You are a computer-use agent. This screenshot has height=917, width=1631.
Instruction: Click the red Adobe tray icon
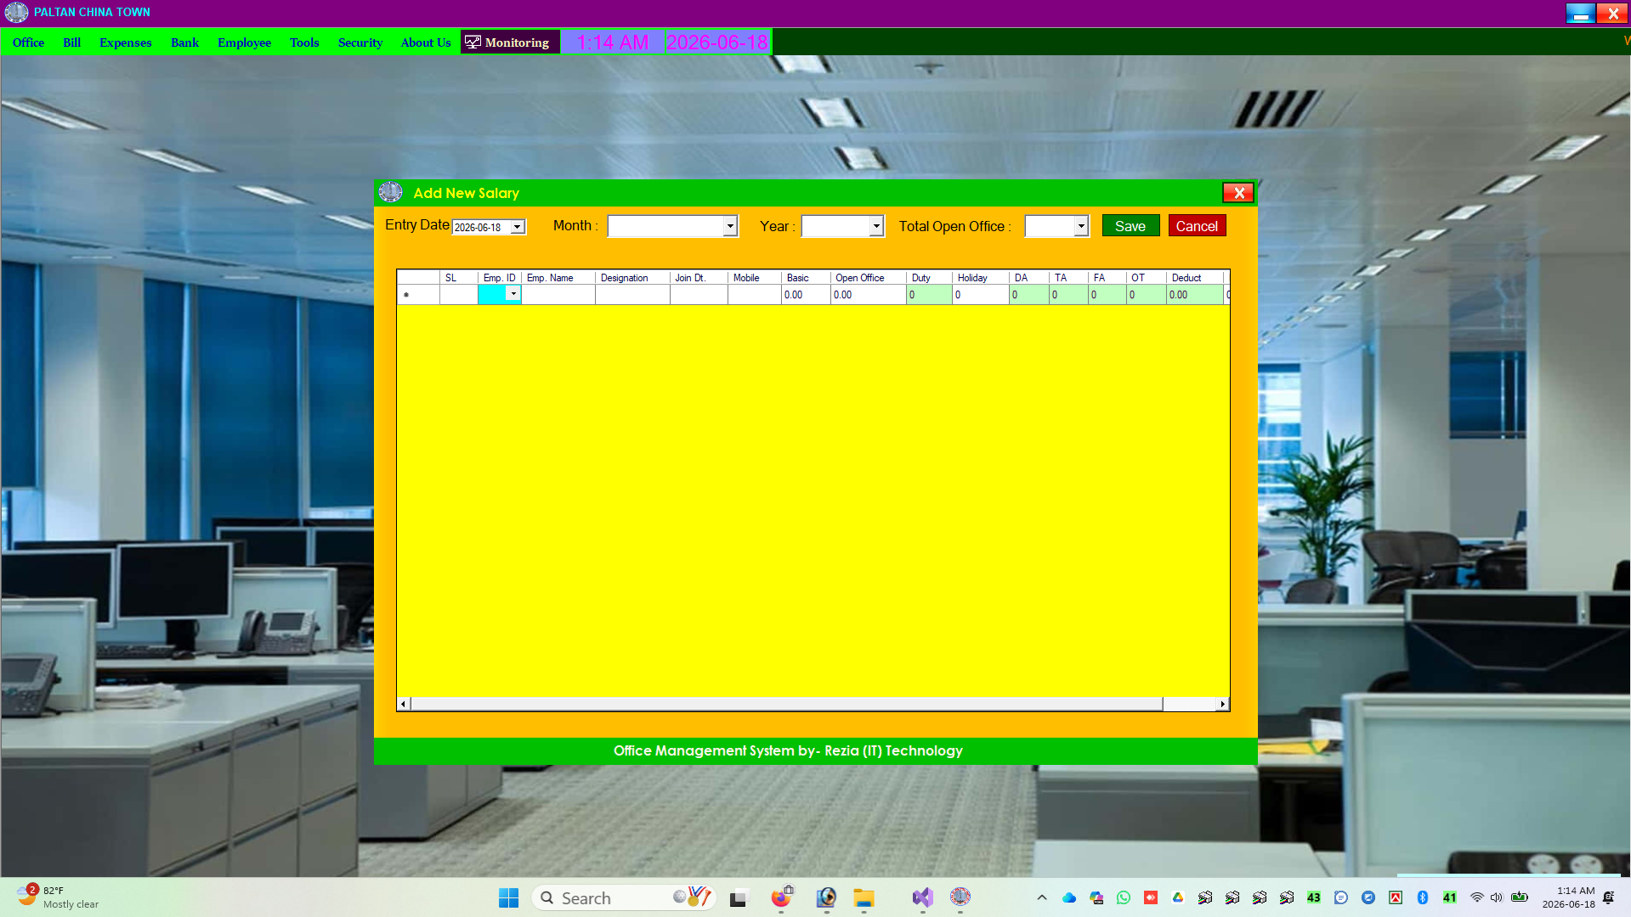(1396, 897)
